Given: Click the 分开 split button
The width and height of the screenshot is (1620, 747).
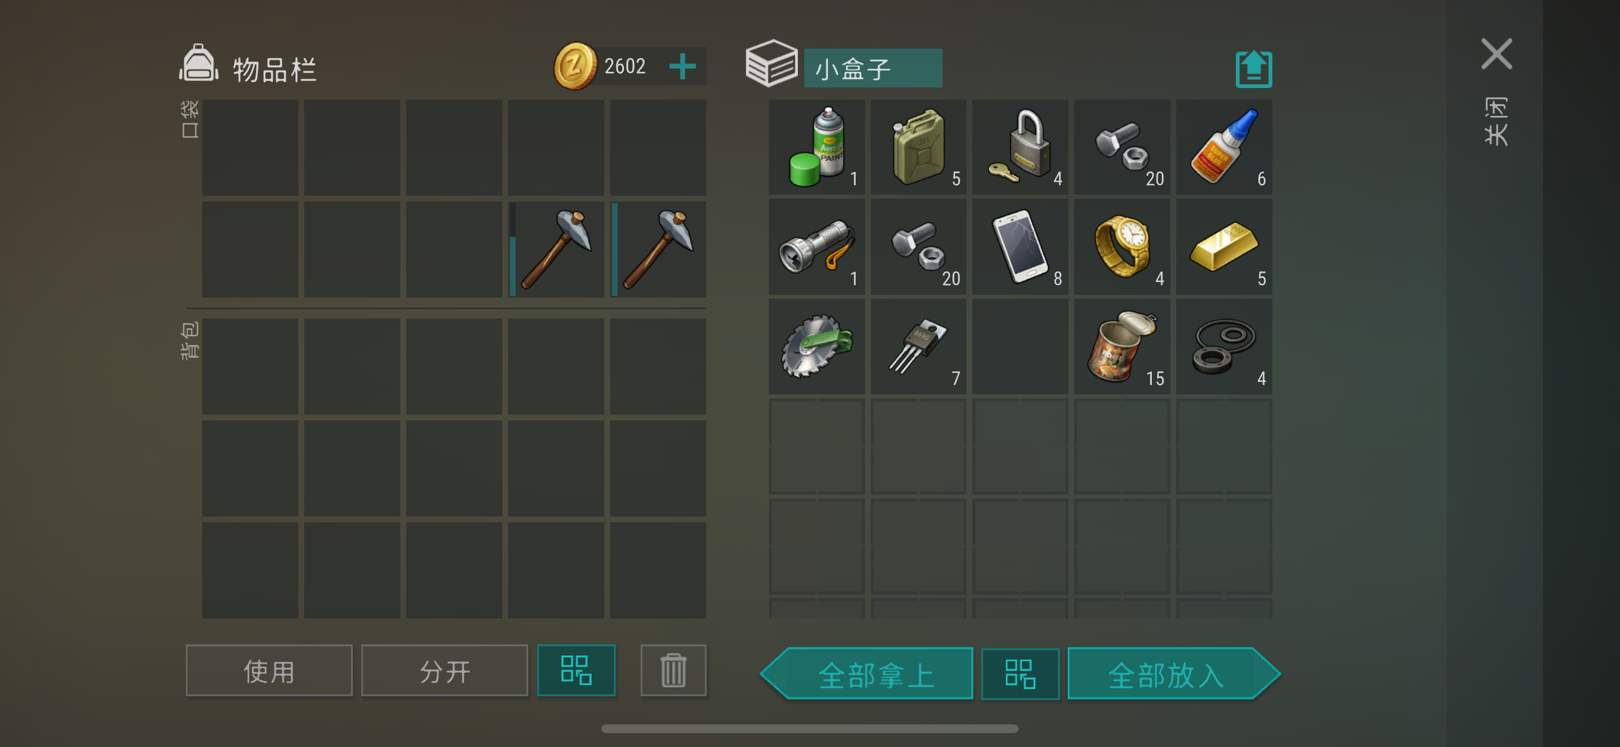Looking at the screenshot, I should click(444, 671).
